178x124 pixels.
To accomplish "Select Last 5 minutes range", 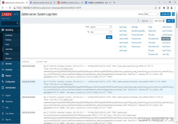I will pos(167,27).
